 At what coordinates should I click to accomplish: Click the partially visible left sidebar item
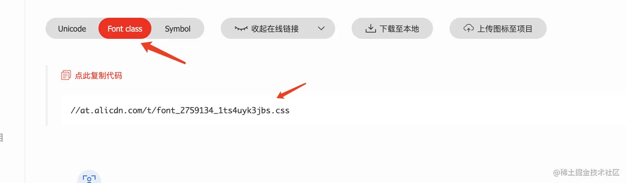click(1, 137)
